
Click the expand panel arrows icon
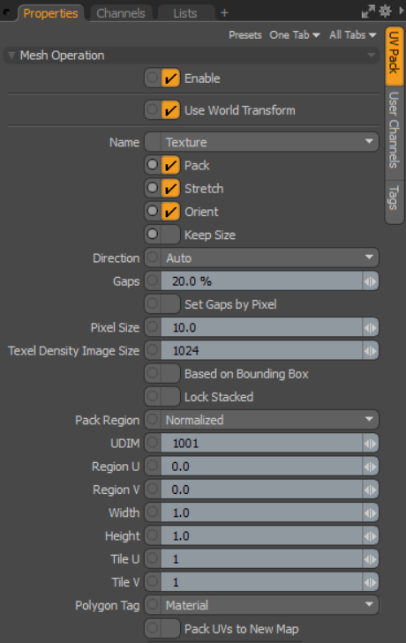368,11
